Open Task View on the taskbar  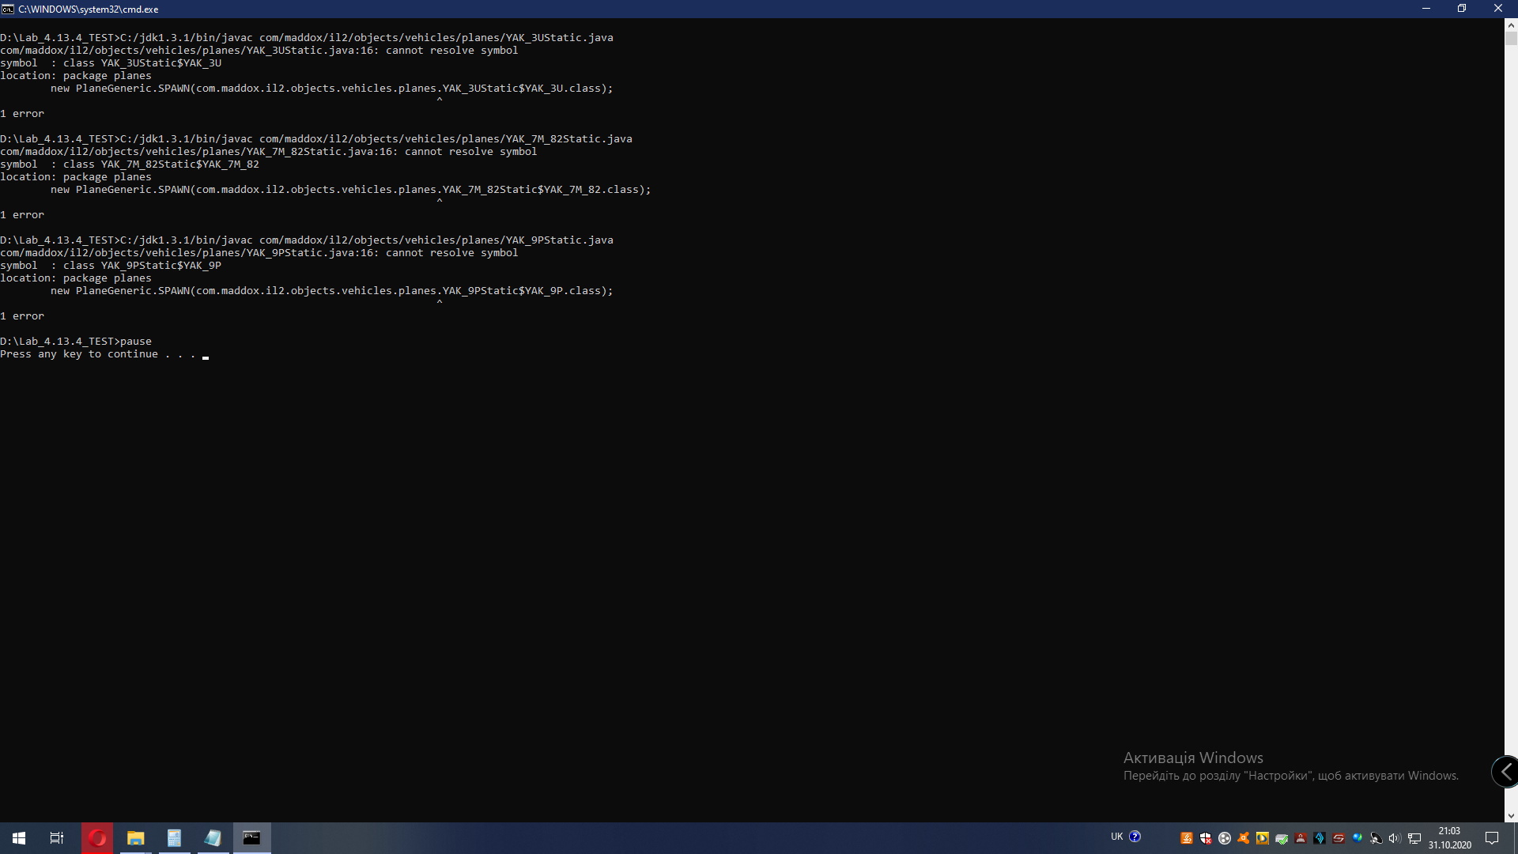click(x=57, y=838)
